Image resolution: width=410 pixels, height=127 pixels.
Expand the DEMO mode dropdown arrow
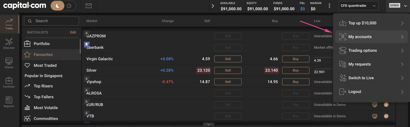pos(405,6)
